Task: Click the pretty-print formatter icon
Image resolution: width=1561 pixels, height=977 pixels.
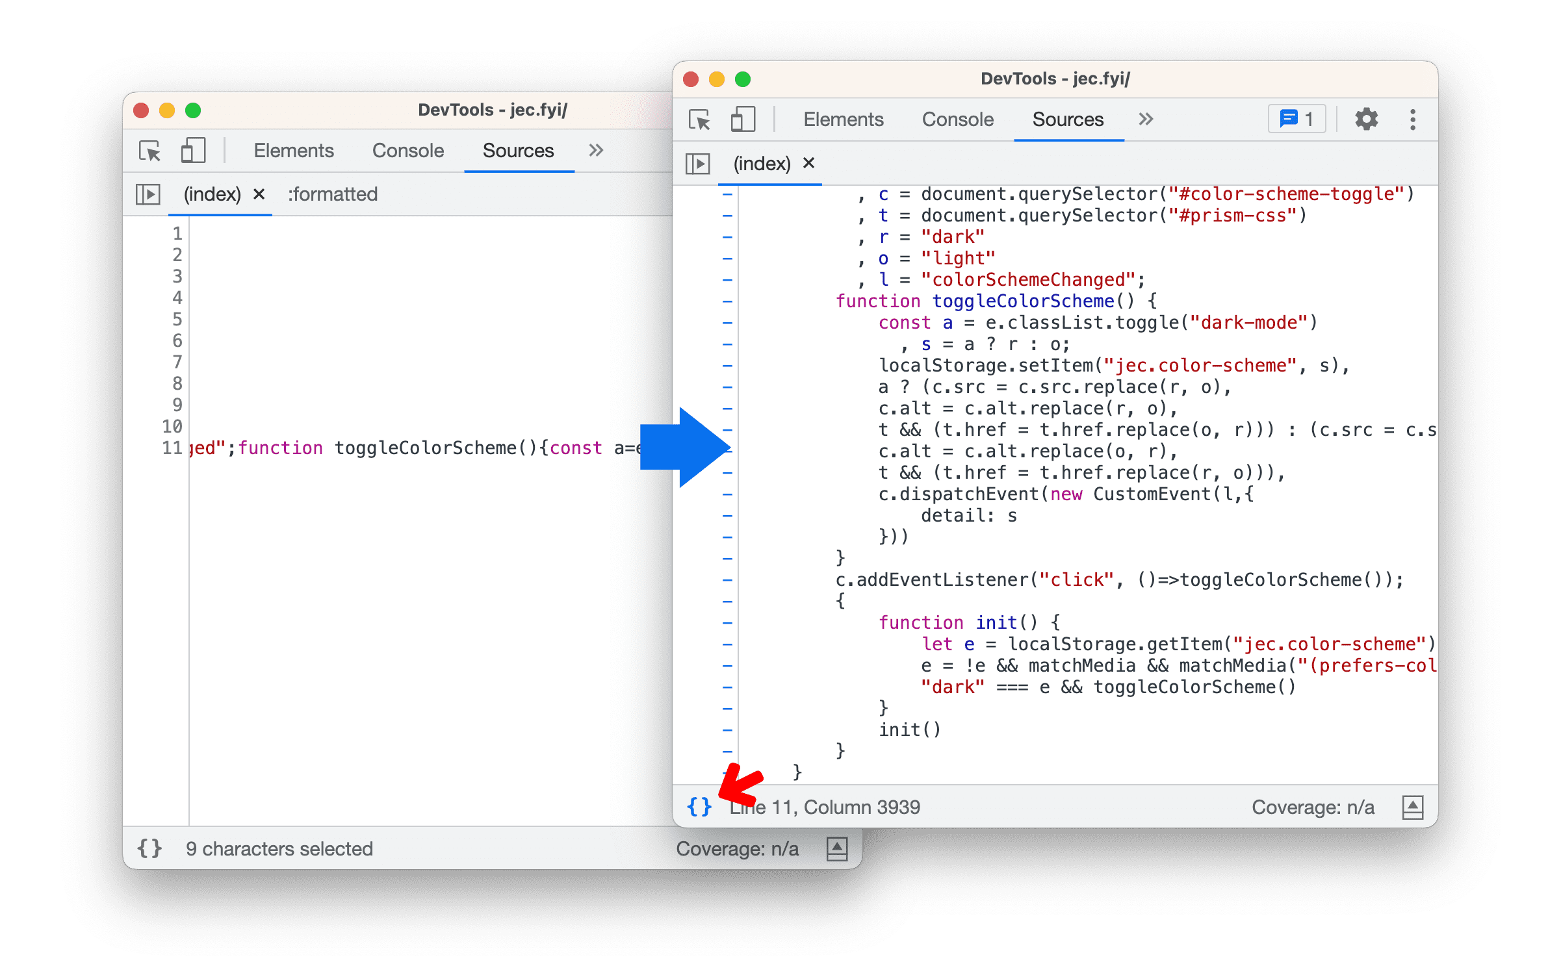Action: pos(698,805)
